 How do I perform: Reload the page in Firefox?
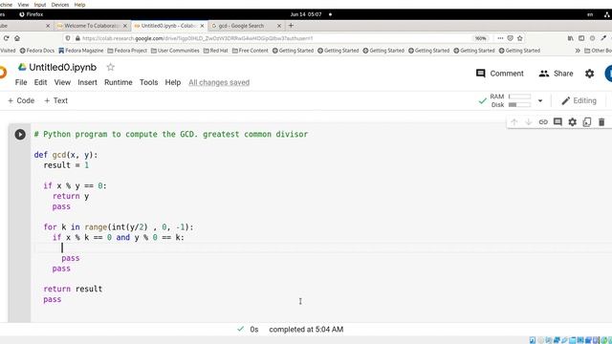pos(7,38)
